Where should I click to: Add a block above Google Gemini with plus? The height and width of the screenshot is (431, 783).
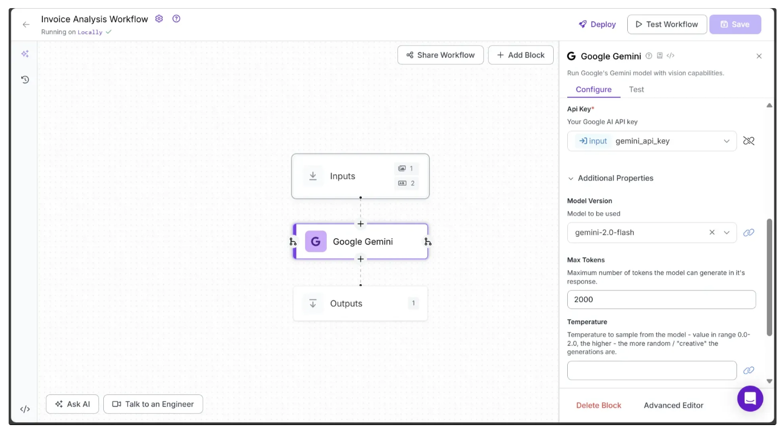[361, 224]
